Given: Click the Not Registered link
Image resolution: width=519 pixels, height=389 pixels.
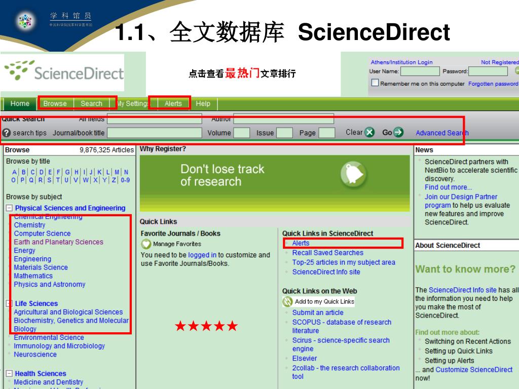Looking at the screenshot, I should (500, 62).
